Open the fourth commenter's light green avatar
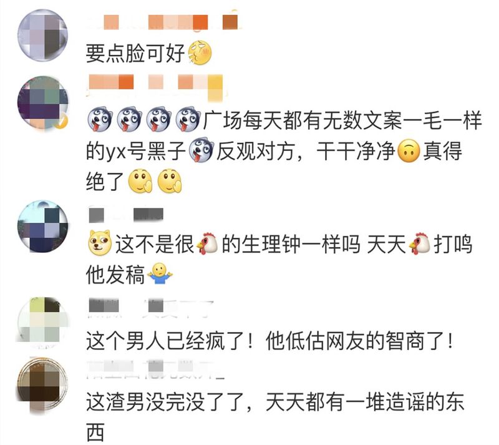This screenshot has width=499, height=445. point(42,320)
